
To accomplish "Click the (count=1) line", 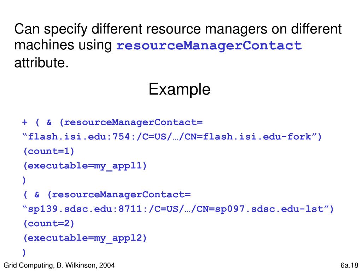I will pos(49,151).
